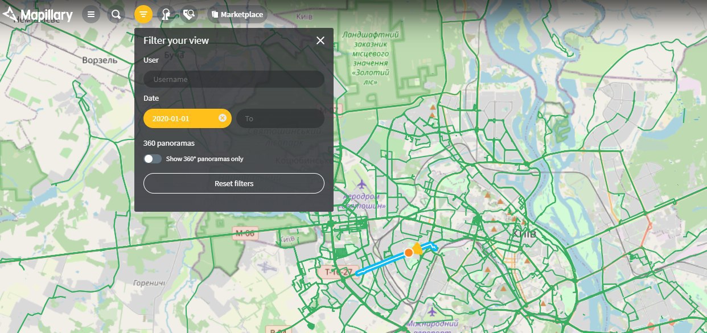Open the map search tool
707x333 pixels.
116,14
